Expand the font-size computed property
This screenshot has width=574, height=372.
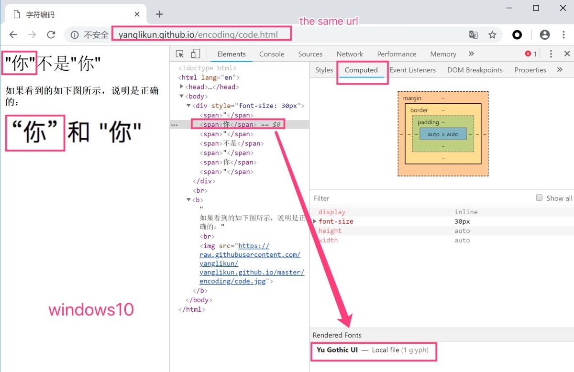tap(315, 221)
